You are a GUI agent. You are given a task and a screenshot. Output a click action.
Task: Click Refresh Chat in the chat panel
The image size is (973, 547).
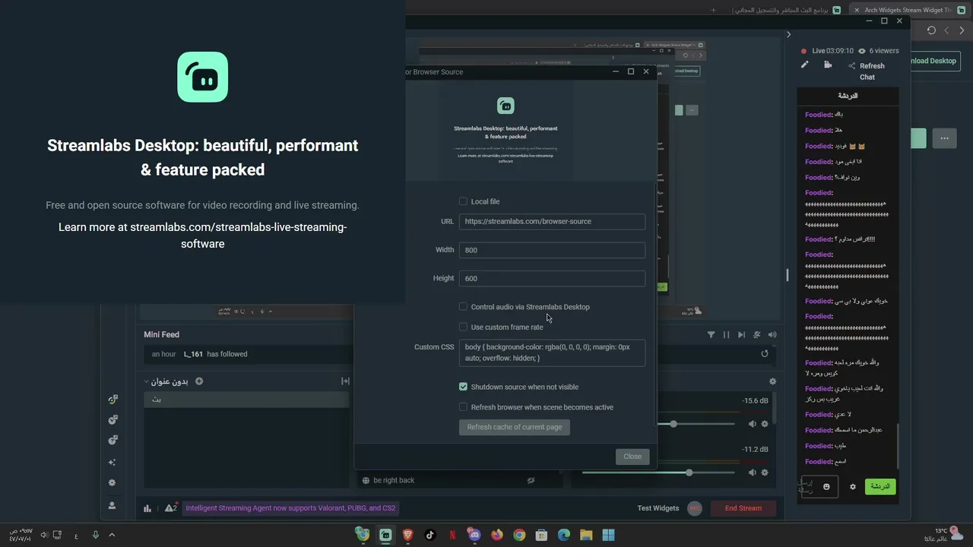(x=871, y=71)
